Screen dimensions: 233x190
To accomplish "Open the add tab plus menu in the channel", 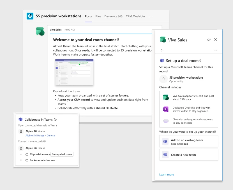I will pos(151,16).
